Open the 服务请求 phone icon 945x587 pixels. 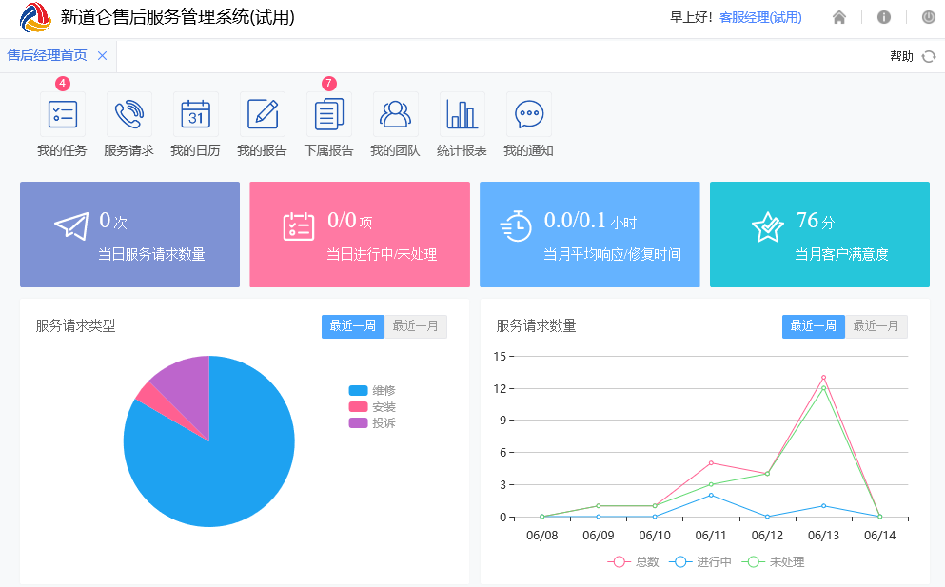[129, 114]
